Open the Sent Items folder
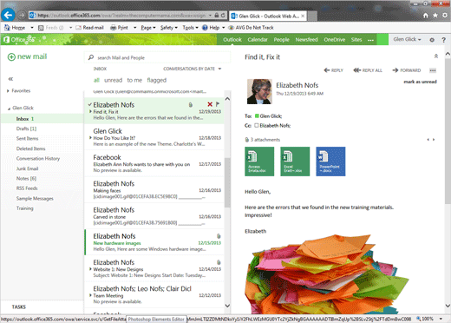Screen dimensions: 451x323 coord(27,138)
